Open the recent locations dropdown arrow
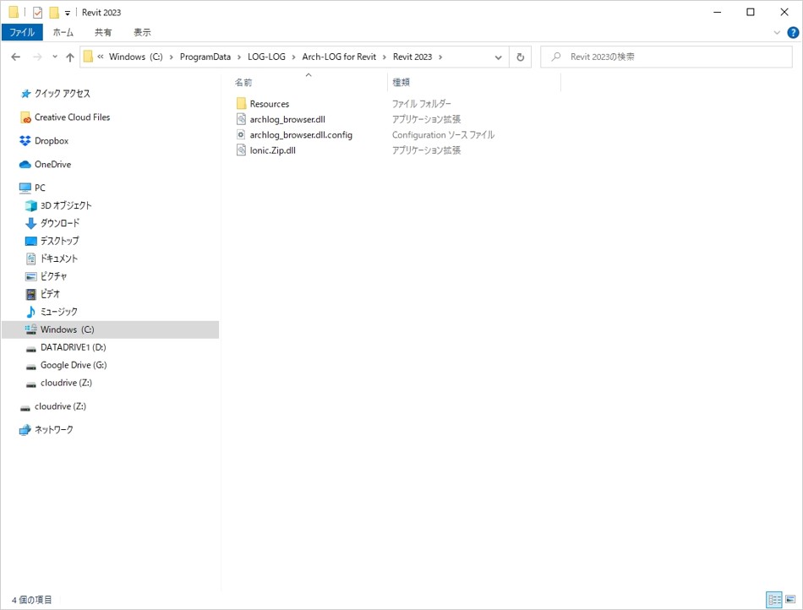Image resolution: width=803 pixels, height=610 pixels. (55, 57)
